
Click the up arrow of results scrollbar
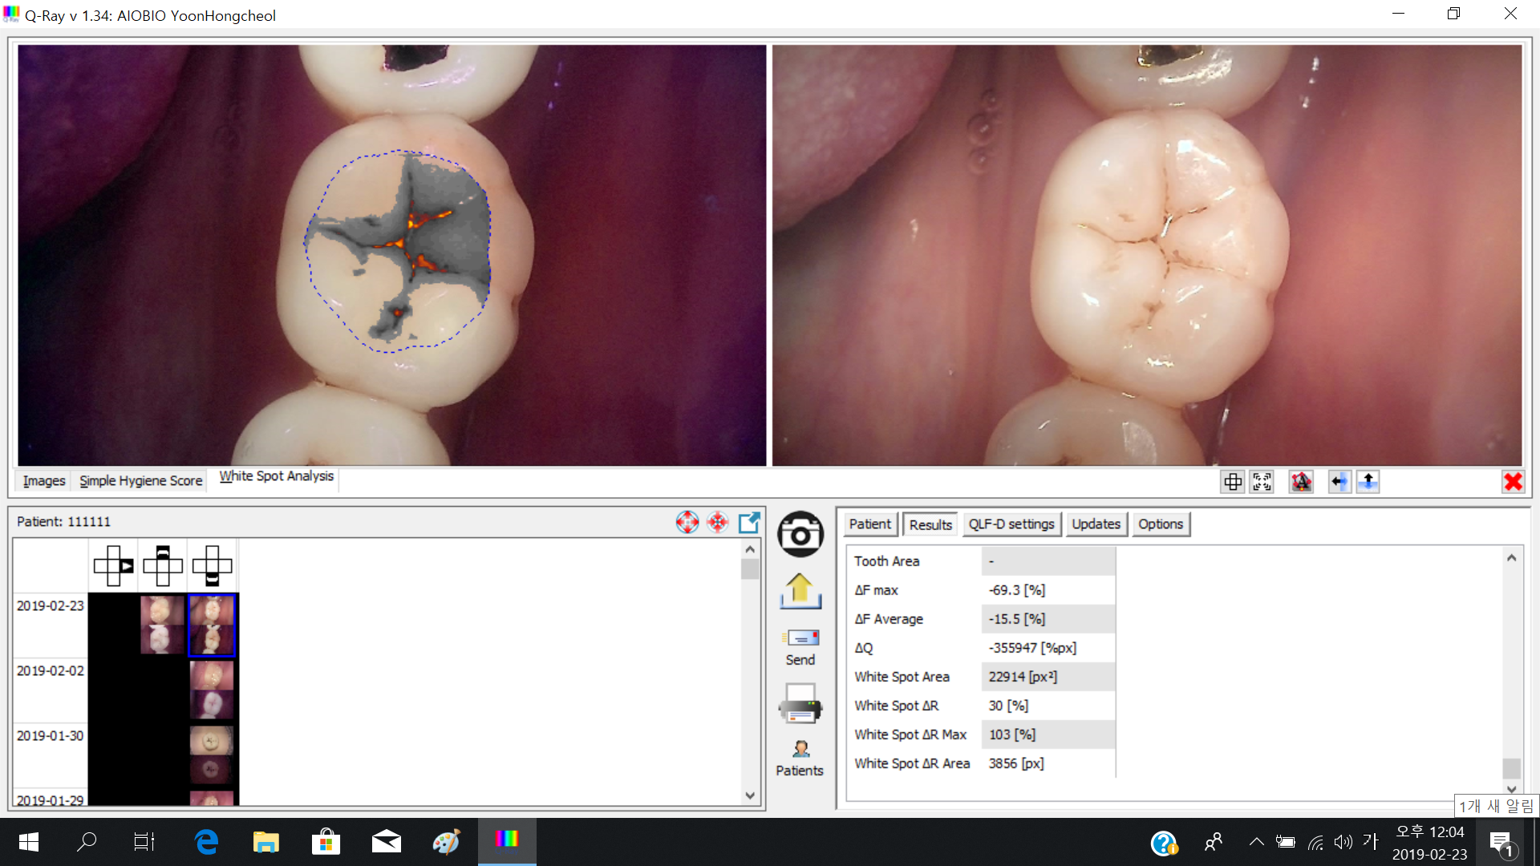pos(1511,557)
